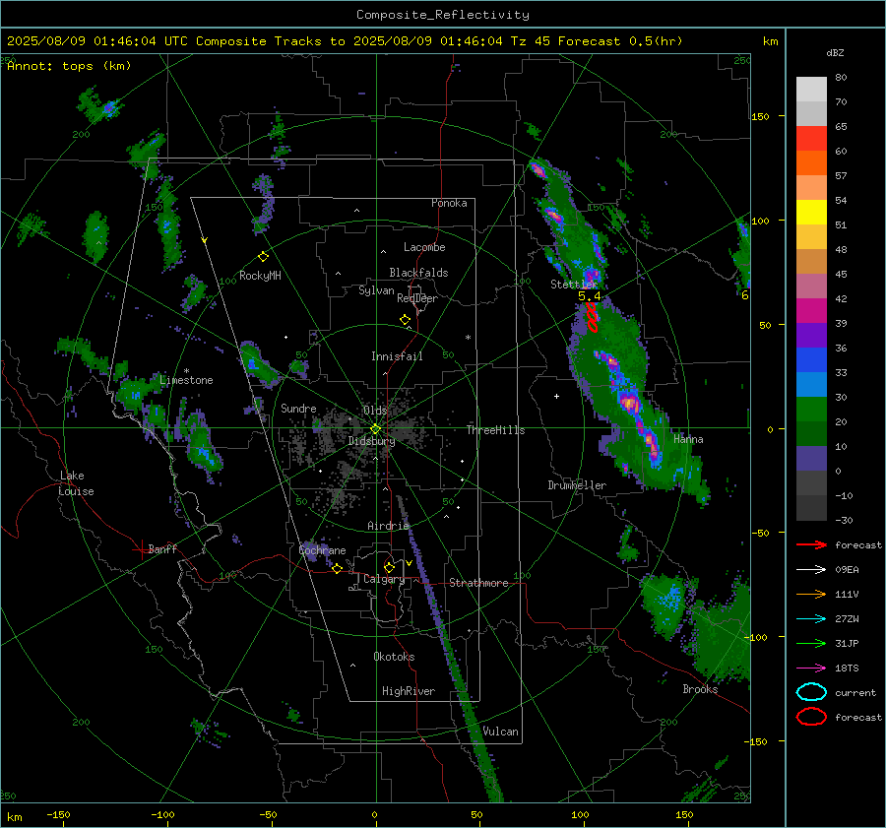Click the magenta swatch between 42 and 39
Image resolution: width=886 pixels, height=828 pixels.
pyautogui.click(x=811, y=311)
